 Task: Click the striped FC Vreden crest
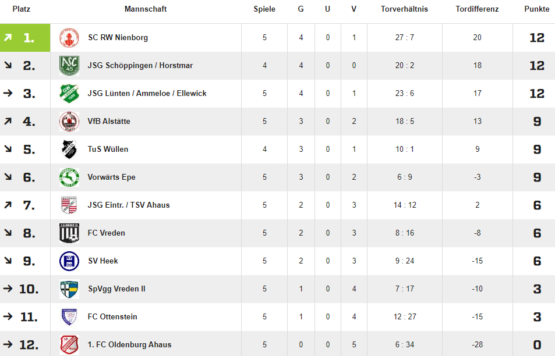point(69,233)
